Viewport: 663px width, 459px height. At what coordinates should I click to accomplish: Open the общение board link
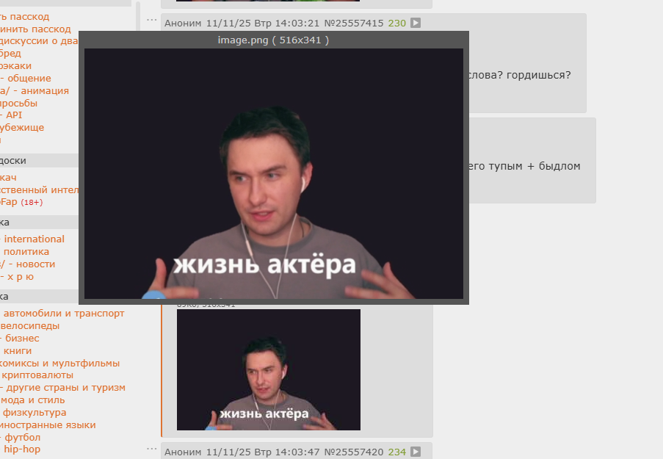[x=26, y=79]
